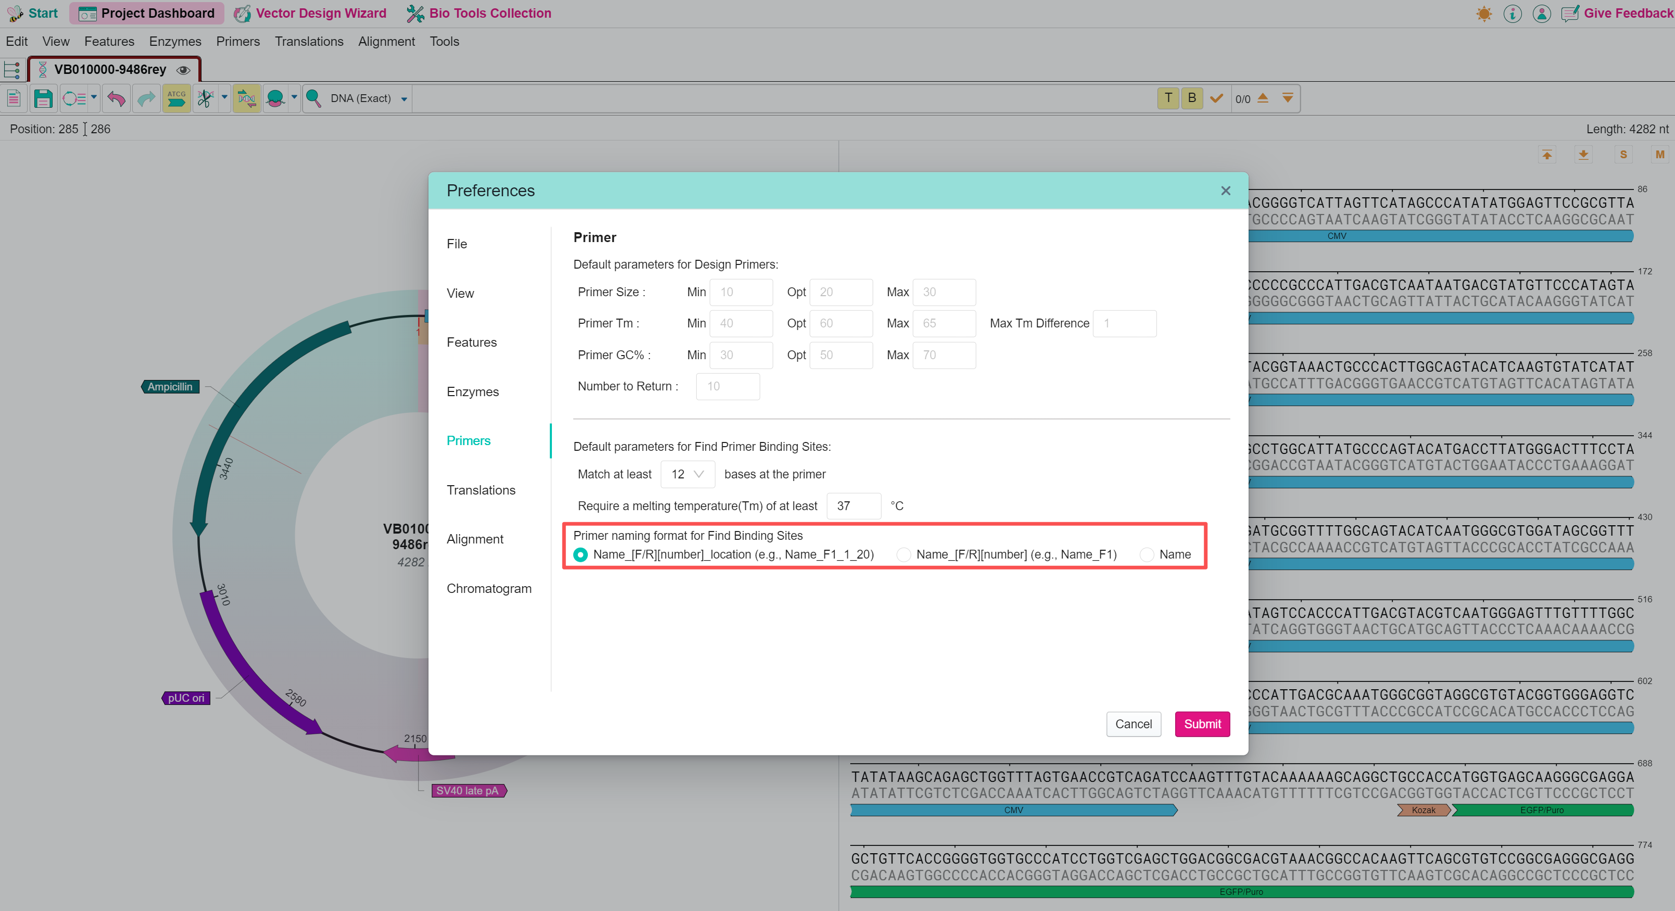Toggle the T top-strand search button

tap(1168, 98)
